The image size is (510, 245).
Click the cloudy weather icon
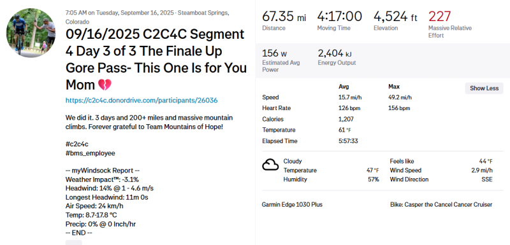[x=270, y=165]
